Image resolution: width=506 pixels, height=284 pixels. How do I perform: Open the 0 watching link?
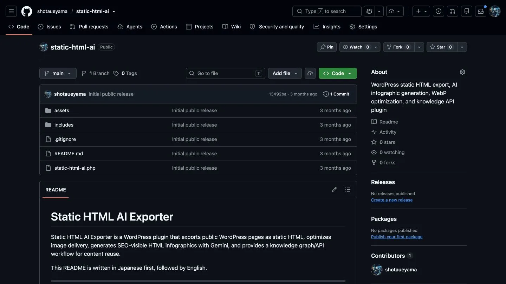[x=388, y=152]
